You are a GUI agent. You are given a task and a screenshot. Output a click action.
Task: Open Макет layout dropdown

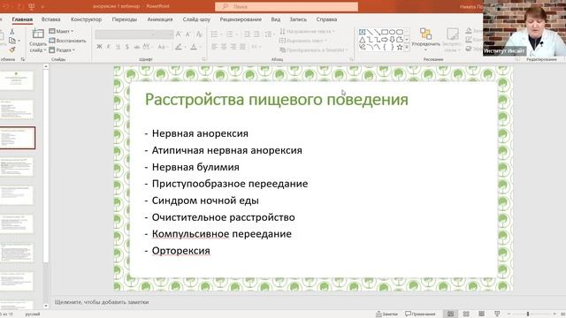tap(61, 32)
